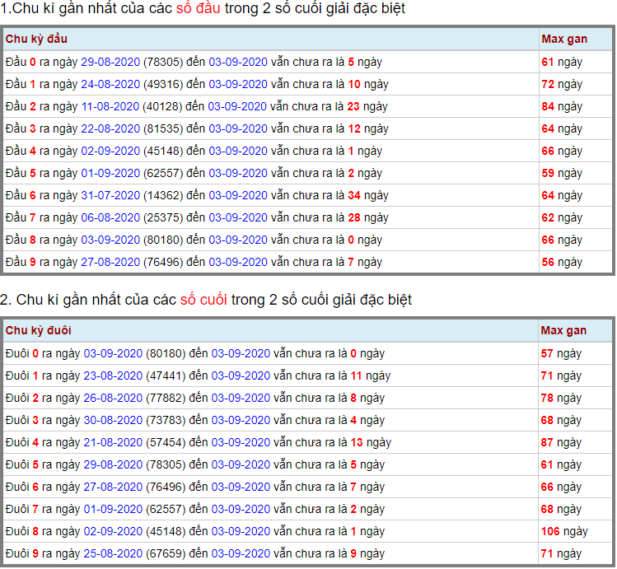Open date 22-08-2020 in the Đầu 3 row
The width and height of the screenshot is (617, 569).
click(x=110, y=128)
